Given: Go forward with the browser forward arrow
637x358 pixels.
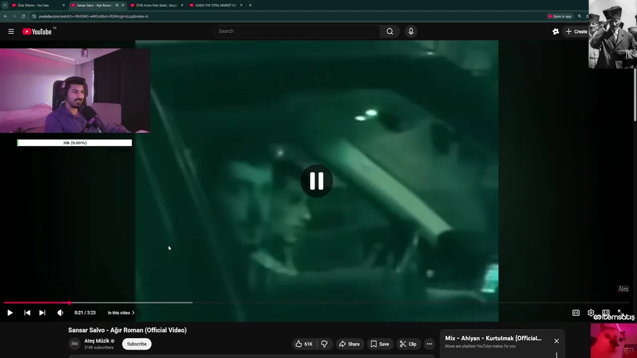Looking at the screenshot, I should click(14, 16).
